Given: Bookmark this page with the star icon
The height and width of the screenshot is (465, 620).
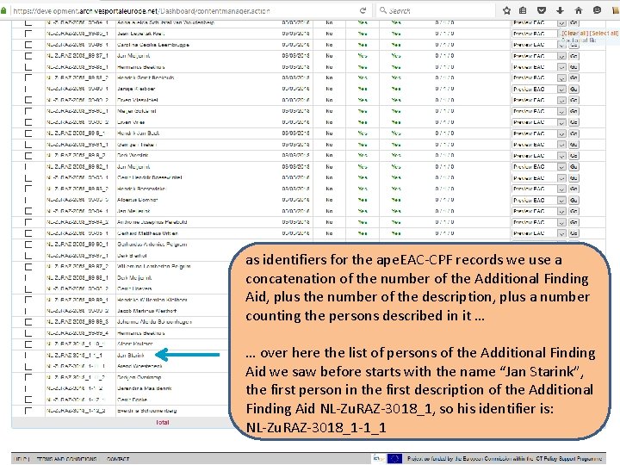Looking at the screenshot, I should tap(506, 10).
